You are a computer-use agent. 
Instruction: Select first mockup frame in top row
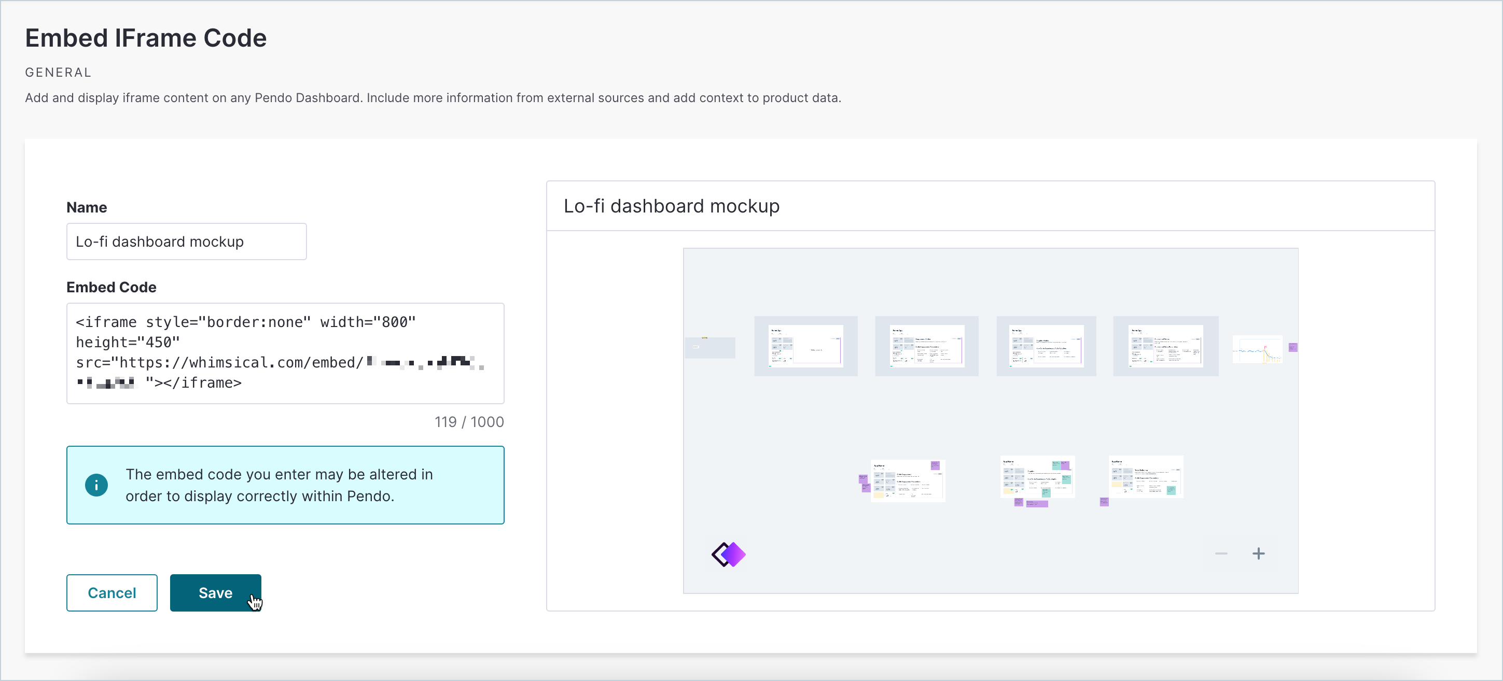coord(805,346)
